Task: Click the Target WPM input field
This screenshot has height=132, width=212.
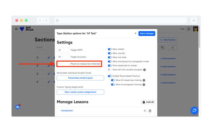Action: 63,50
